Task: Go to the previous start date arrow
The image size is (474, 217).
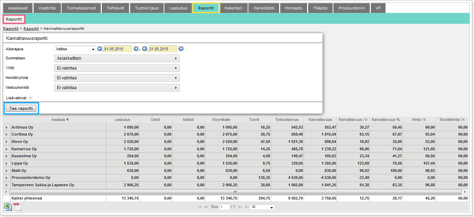Action: 100,49
